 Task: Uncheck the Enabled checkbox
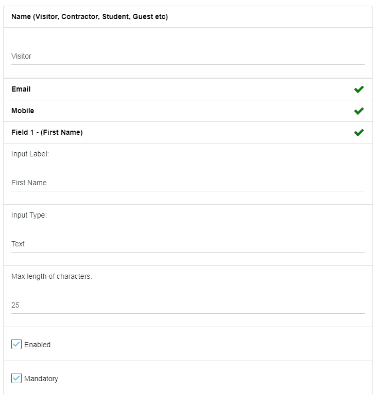click(16, 344)
